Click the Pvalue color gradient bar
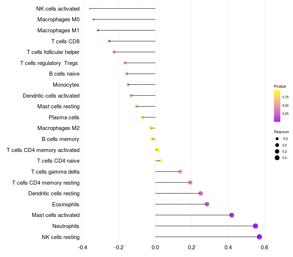The width and height of the screenshot is (293, 257). click(277, 106)
